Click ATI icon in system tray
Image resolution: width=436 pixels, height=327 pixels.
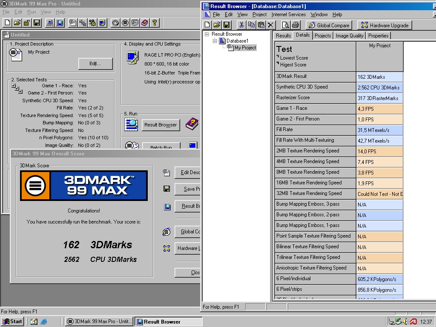coord(413,322)
